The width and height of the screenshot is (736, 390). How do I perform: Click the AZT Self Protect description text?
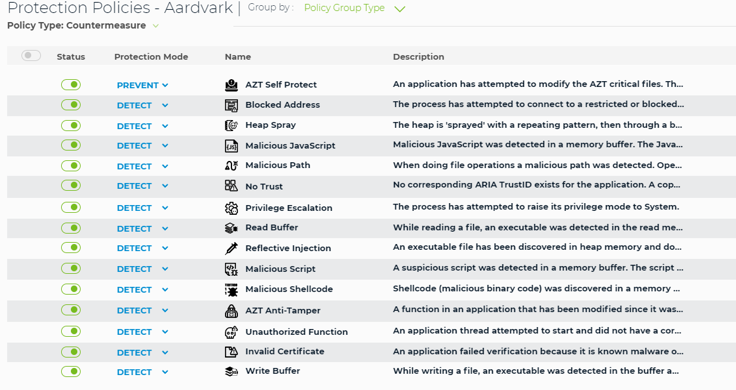pos(538,84)
